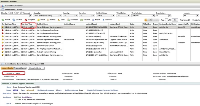This screenshot has width=200, height=106.
Task: Click the Filter By text field
Action: pyautogui.click(x=15, y=16)
